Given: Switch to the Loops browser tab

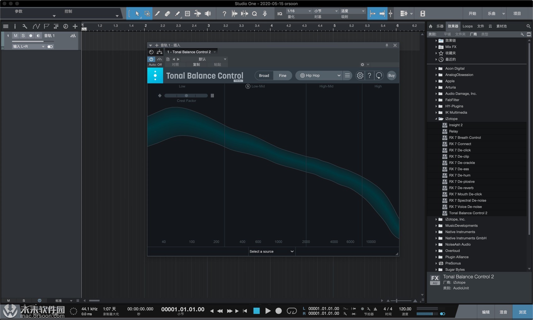Looking at the screenshot, I should pyautogui.click(x=468, y=26).
